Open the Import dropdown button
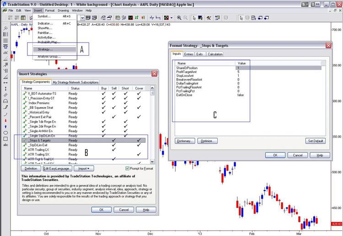Viewport: 343px width, 236px height. tap(84, 168)
